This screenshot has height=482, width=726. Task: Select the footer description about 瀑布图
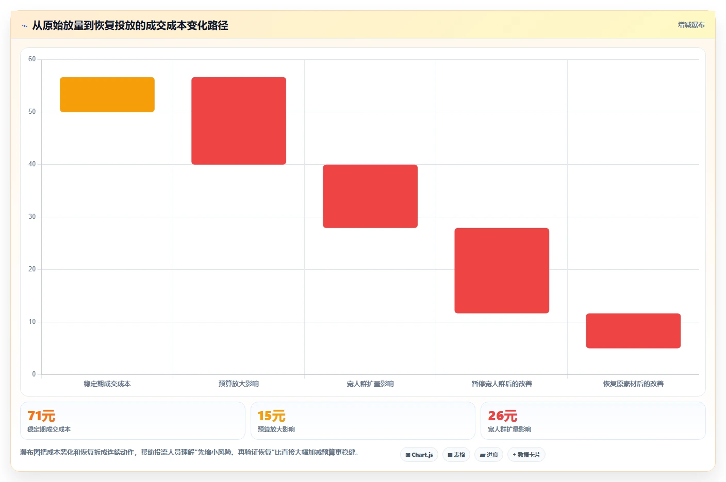189,453
